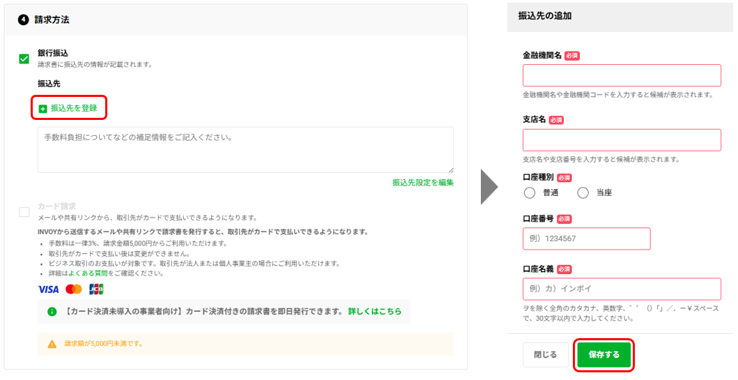Click the ビジネス取引のお支払いが対象です bullet
The width and height of the screenshot is (738, 380).
[x=194, y=264]
